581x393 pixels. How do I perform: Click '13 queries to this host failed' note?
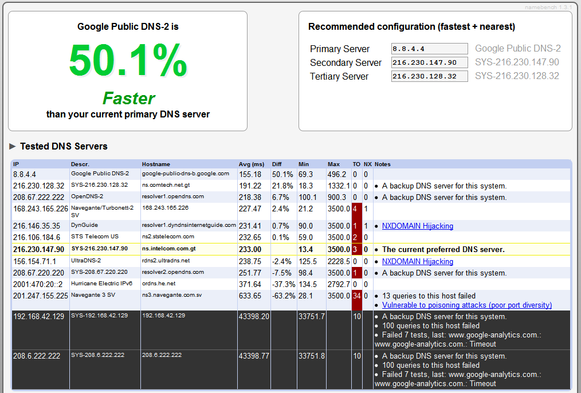[x=429, y=296]
